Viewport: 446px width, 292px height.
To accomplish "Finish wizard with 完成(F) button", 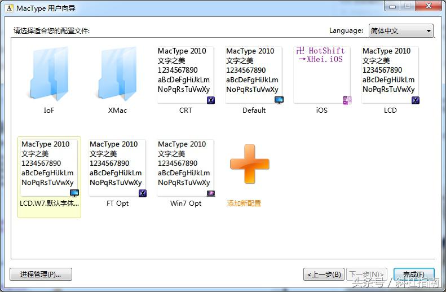I will pyautogui.click(x=414, y=275).
